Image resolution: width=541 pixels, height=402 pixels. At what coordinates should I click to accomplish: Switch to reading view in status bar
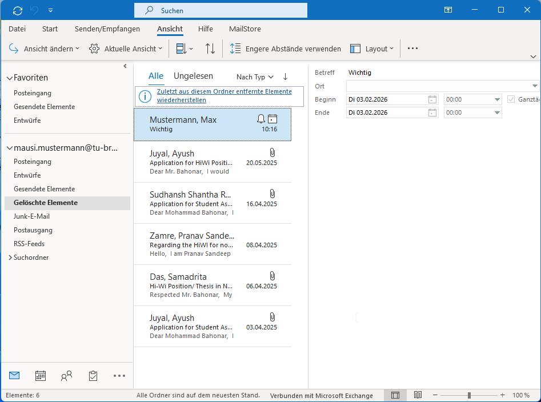418,395
